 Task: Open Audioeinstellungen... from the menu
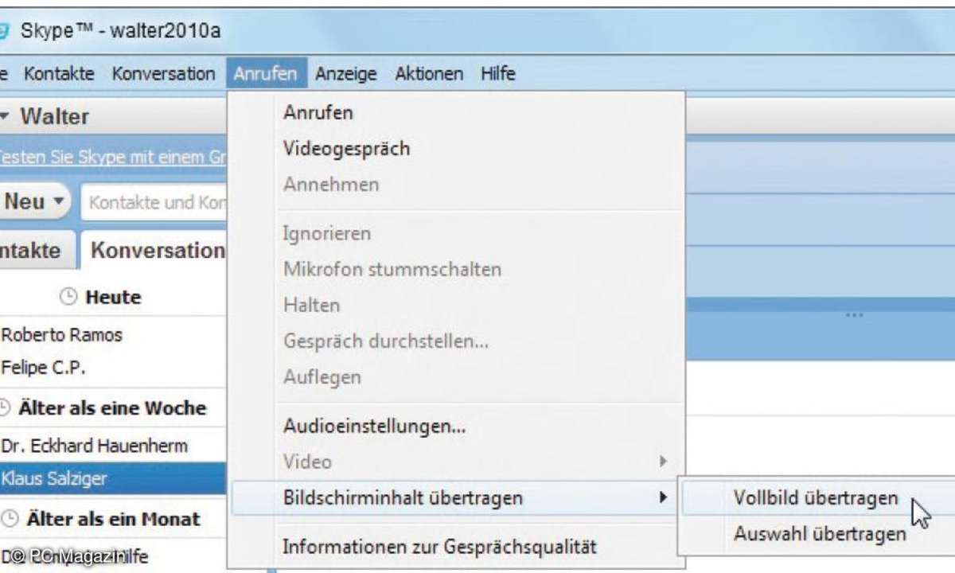coord(456,426)
